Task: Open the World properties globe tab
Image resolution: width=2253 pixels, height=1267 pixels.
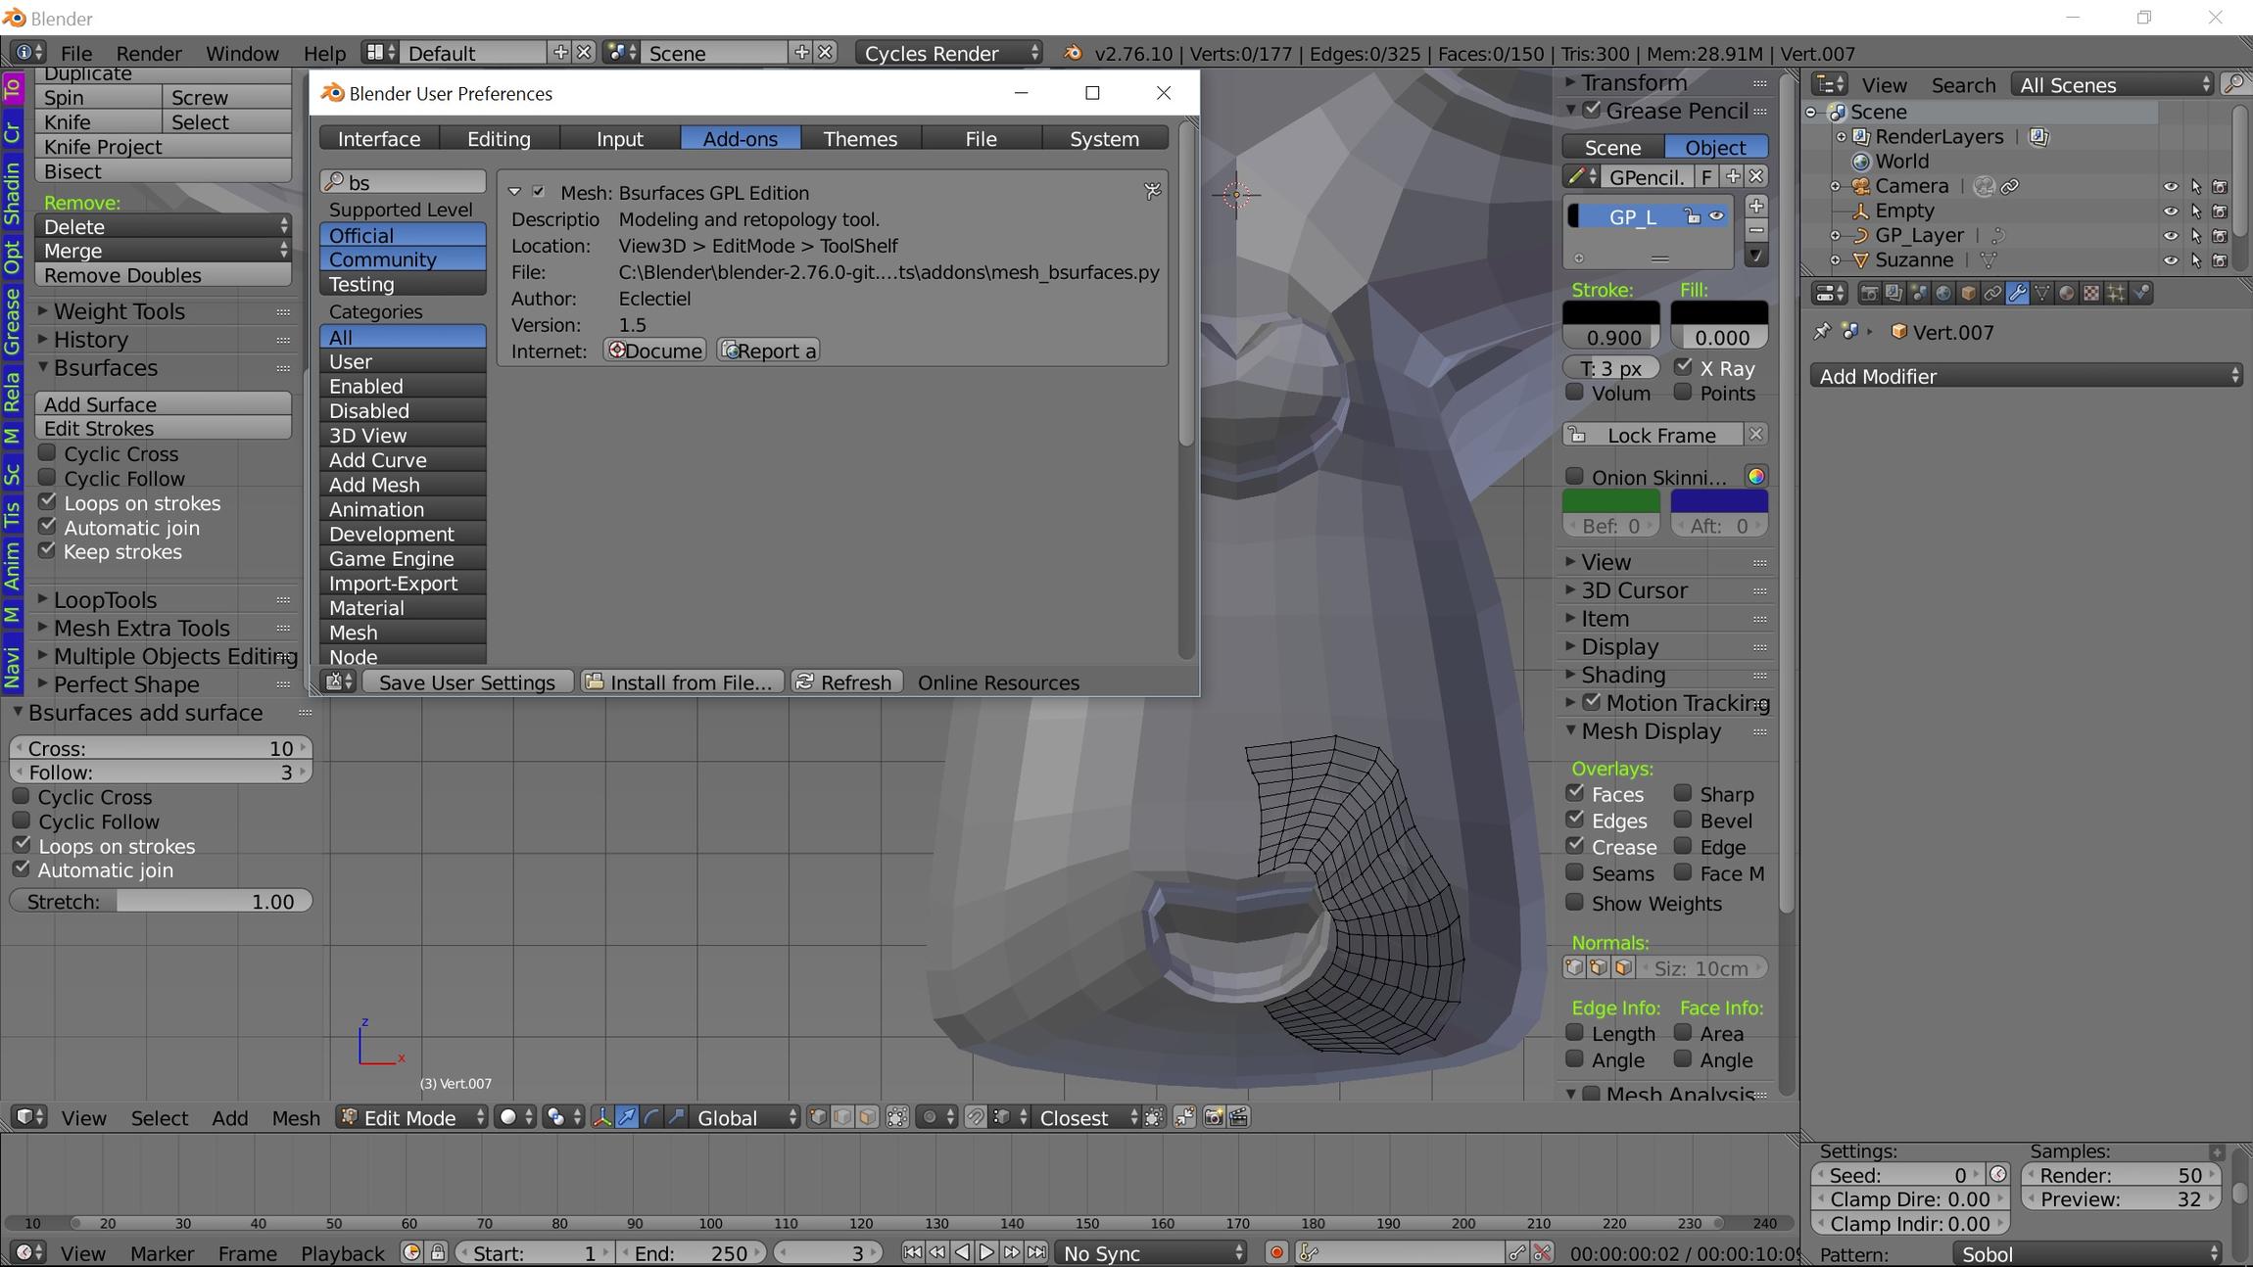Action: tap(1942, 293)
